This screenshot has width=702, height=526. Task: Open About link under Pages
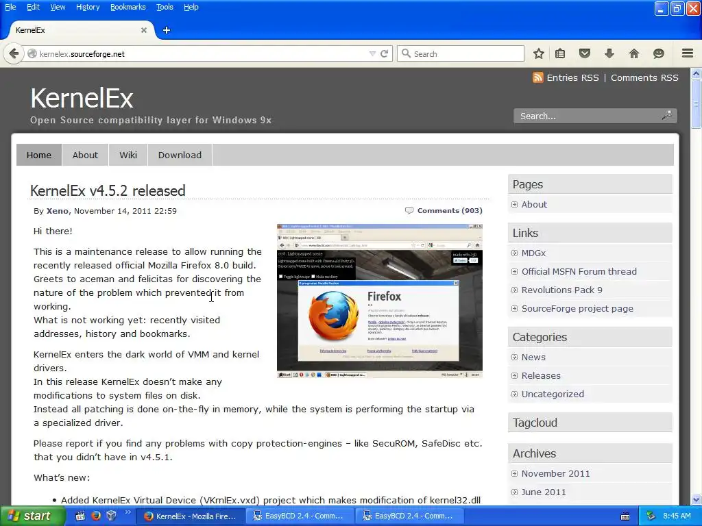(534, 204)
